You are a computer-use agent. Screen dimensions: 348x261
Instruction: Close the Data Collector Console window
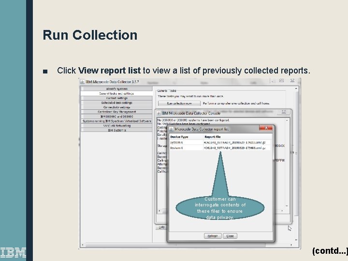click(284, 112)
